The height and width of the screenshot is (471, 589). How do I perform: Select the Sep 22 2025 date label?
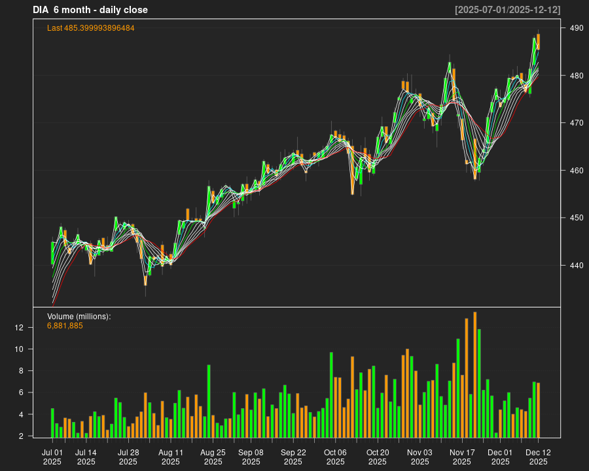click(293, 457)
